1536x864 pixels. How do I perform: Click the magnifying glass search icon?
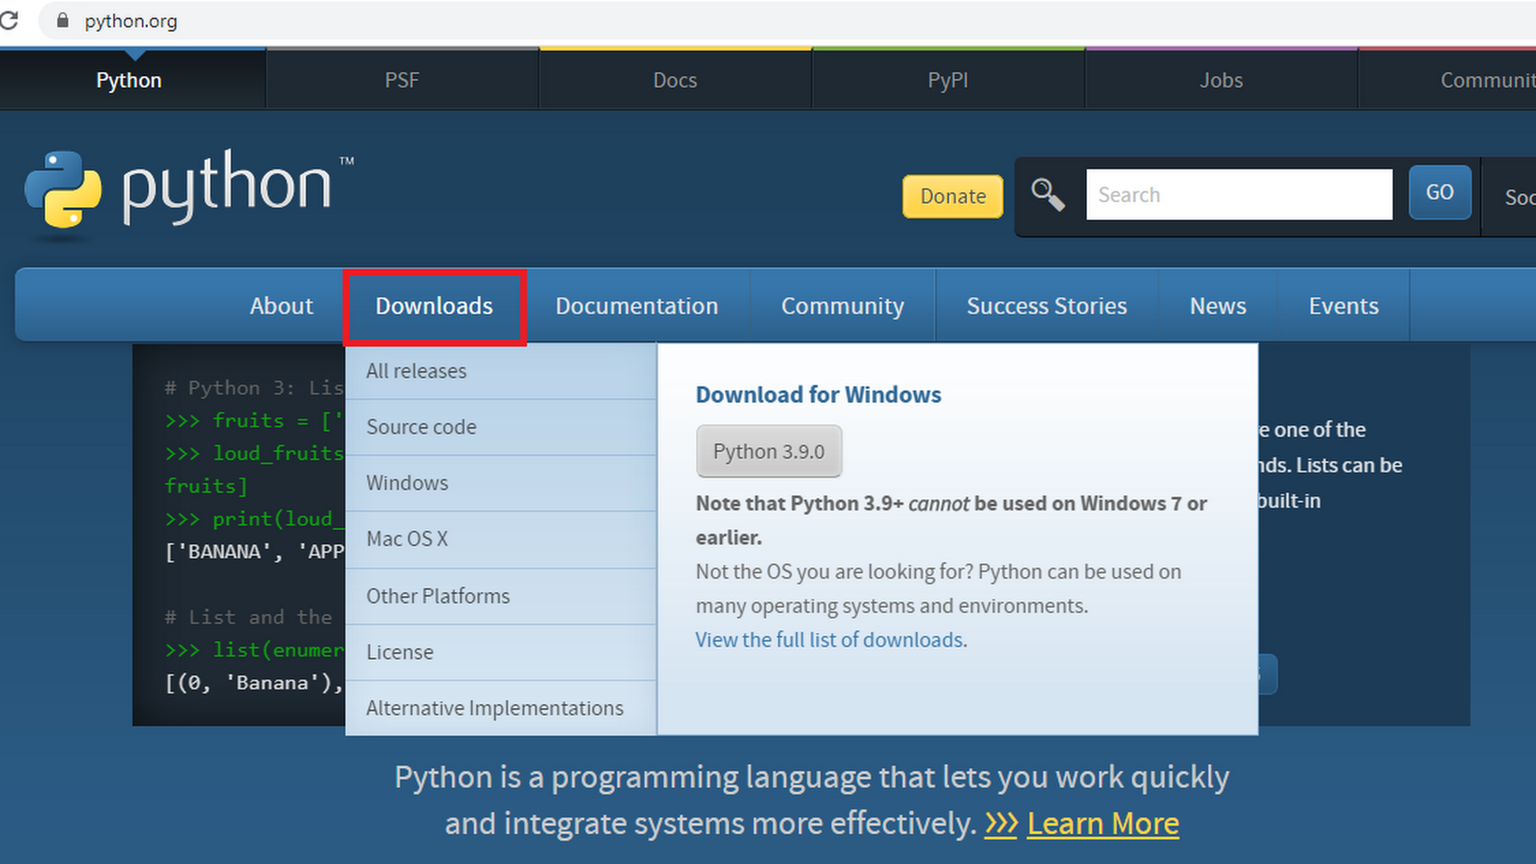tap(1047, 194)
